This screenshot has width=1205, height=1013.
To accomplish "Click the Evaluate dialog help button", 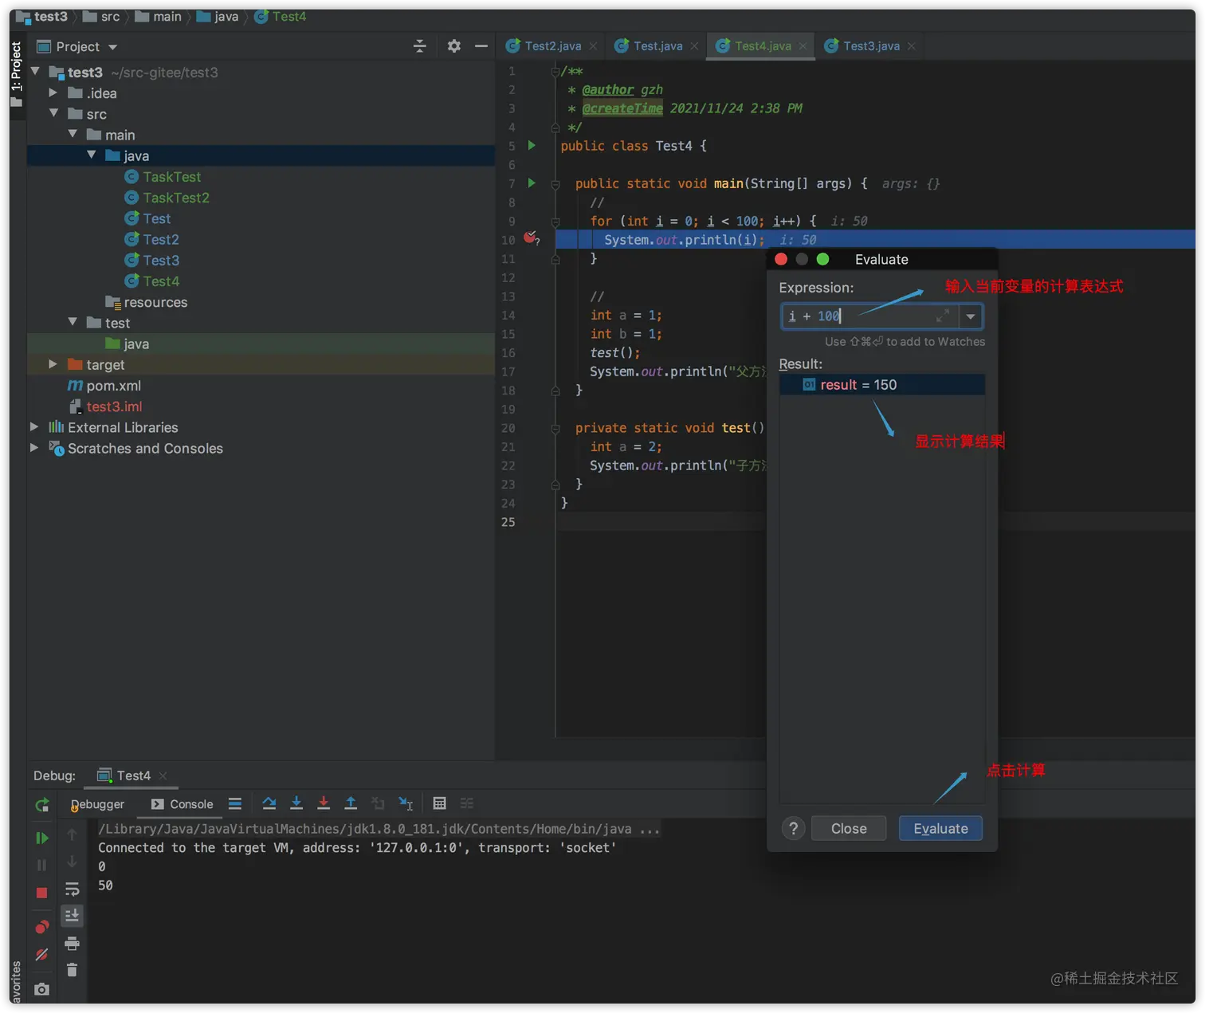I will [793, 828].
